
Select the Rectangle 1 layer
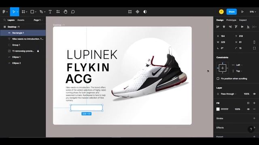23,33
